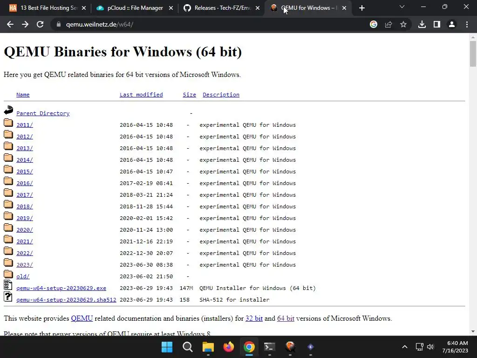Sort listing by Last modified column
Screen dimensions: 477x358
pyautogui.click(x=141, y=95)
